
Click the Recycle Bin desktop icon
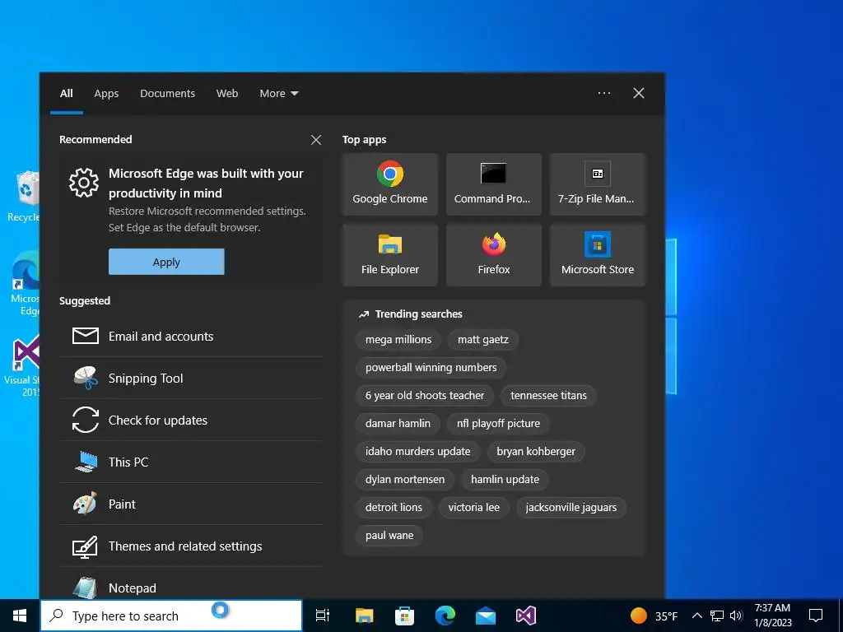(24, 196)
